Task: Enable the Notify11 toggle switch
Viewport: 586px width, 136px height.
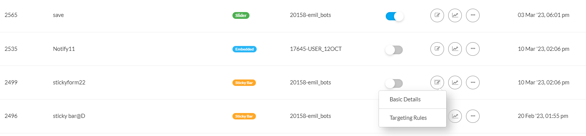Action: click(394, 50)
